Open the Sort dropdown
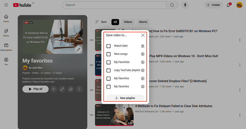Image resolution: width=246 pixels, height=129 pixels. tap(101, 22)
